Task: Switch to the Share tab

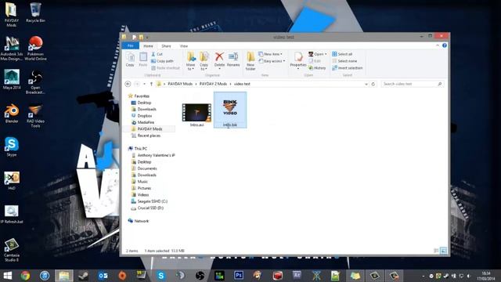Action: (x=166, y=46)
